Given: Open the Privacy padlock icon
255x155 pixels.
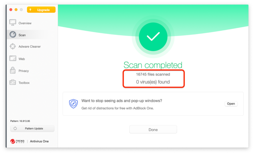Looking at the screenshot, I should click(x=13, y=70).
